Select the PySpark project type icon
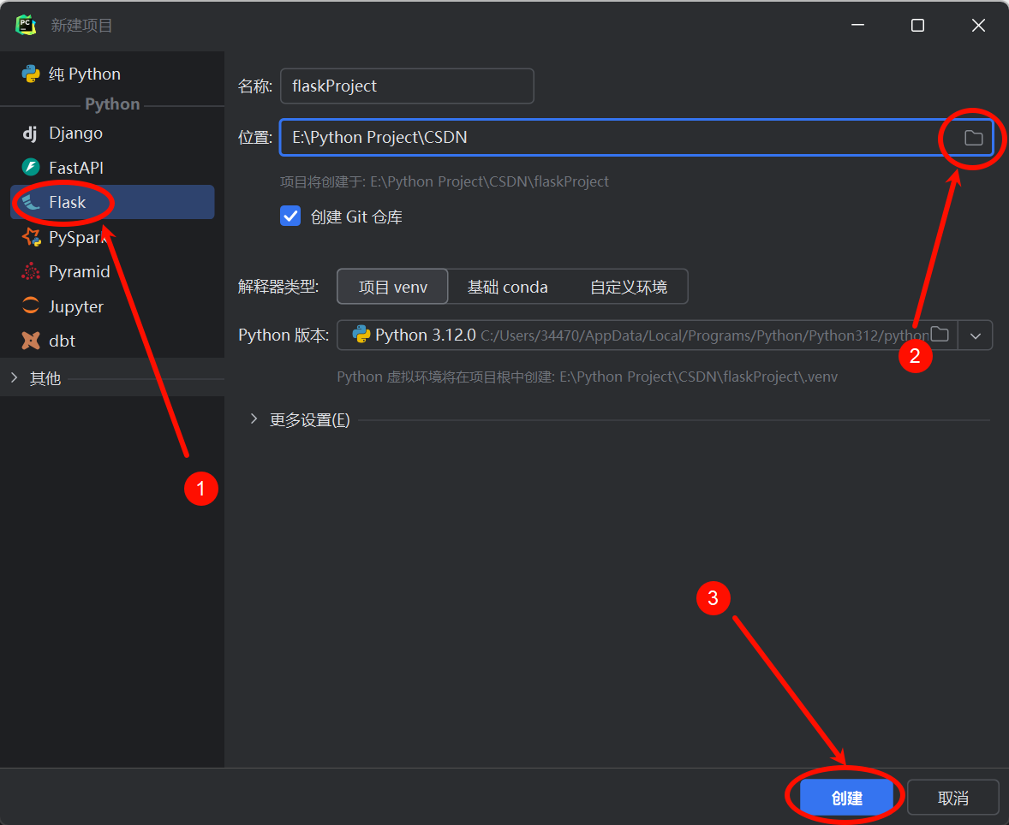This screenshot has height=825, width=1009. pyautogui.click(x=31, y=237)
